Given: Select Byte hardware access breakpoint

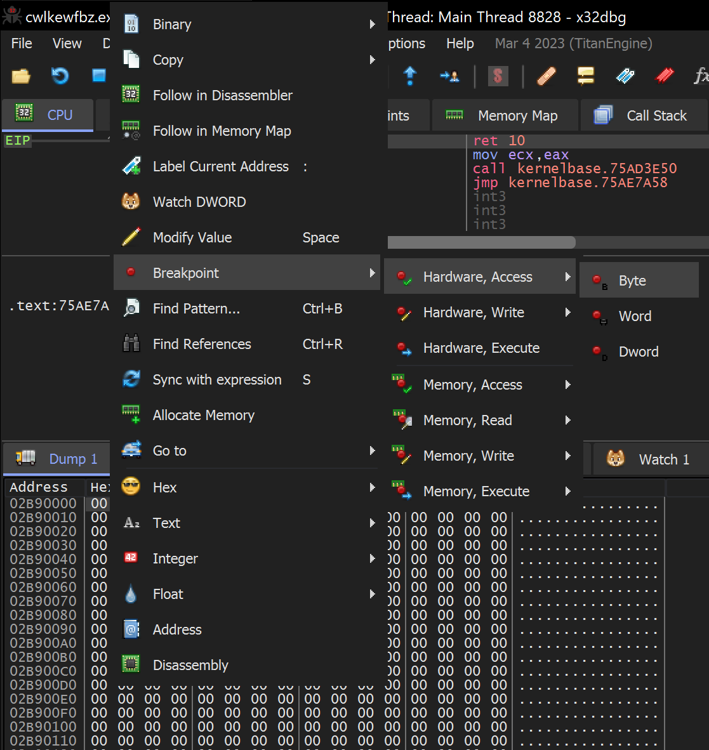Looking at the screenshot, I should [x=639, y=280].
